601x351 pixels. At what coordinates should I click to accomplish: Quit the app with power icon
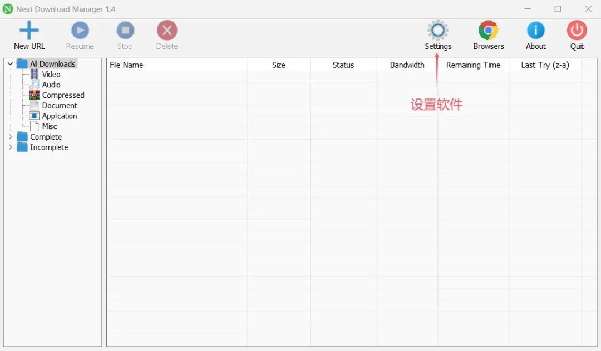coord(577,30)
